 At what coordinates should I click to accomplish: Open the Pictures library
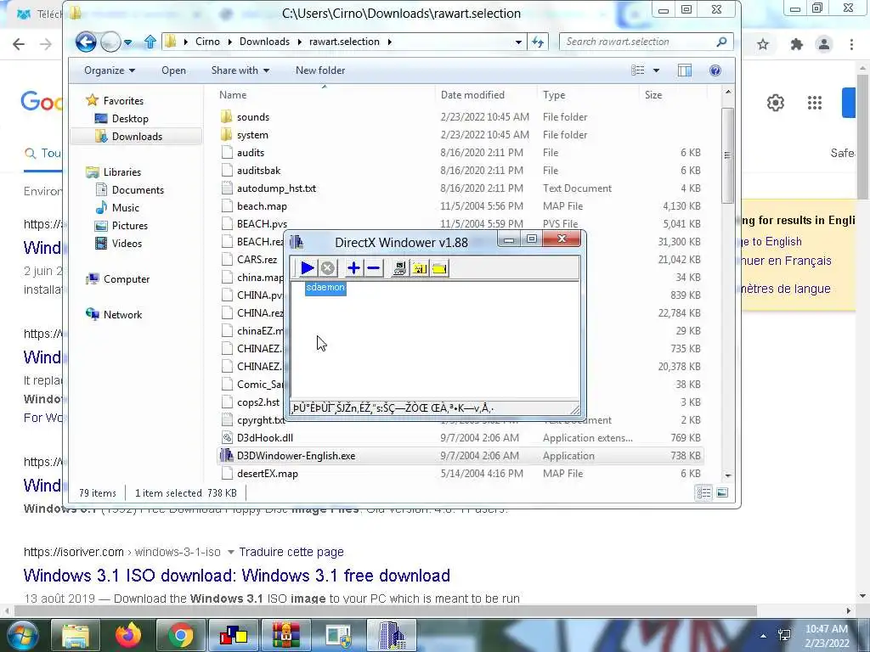pos(130,226)
